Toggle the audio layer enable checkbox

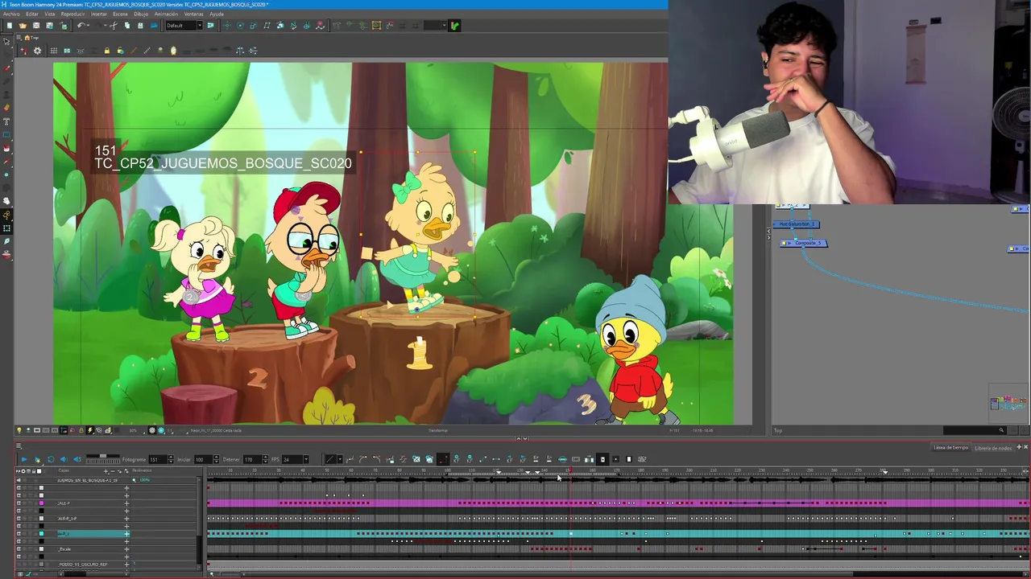pos(19,480)
